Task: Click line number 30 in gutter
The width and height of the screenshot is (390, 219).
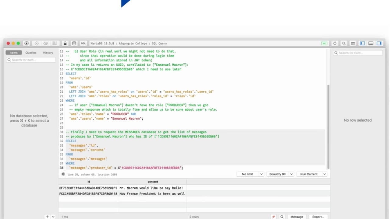Action: (x=61, y=132)
